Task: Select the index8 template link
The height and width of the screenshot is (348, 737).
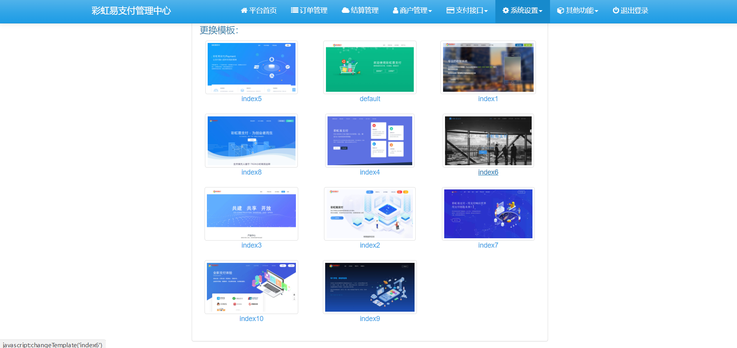Action: (x=251, y=172)
